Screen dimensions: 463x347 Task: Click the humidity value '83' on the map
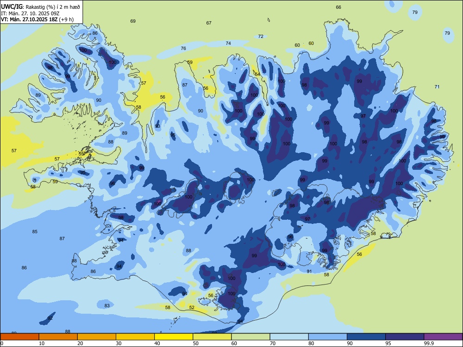[107, 305]
